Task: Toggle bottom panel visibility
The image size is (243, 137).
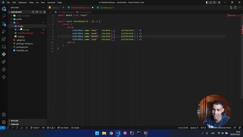Action: 211,3
